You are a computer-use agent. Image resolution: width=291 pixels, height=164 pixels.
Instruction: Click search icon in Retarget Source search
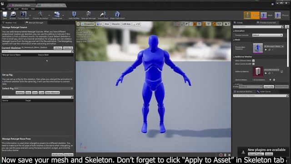tap(72, 51)
